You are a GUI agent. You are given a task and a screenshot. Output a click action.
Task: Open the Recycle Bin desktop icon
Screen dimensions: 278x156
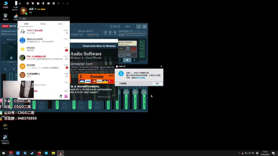[x=5, y=17]
